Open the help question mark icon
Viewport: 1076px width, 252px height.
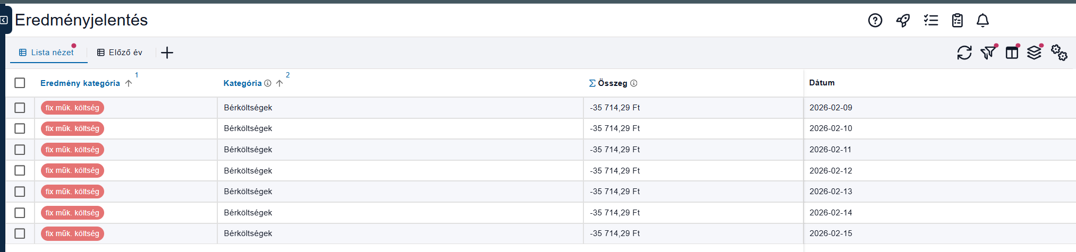click(x=875, y=21)
